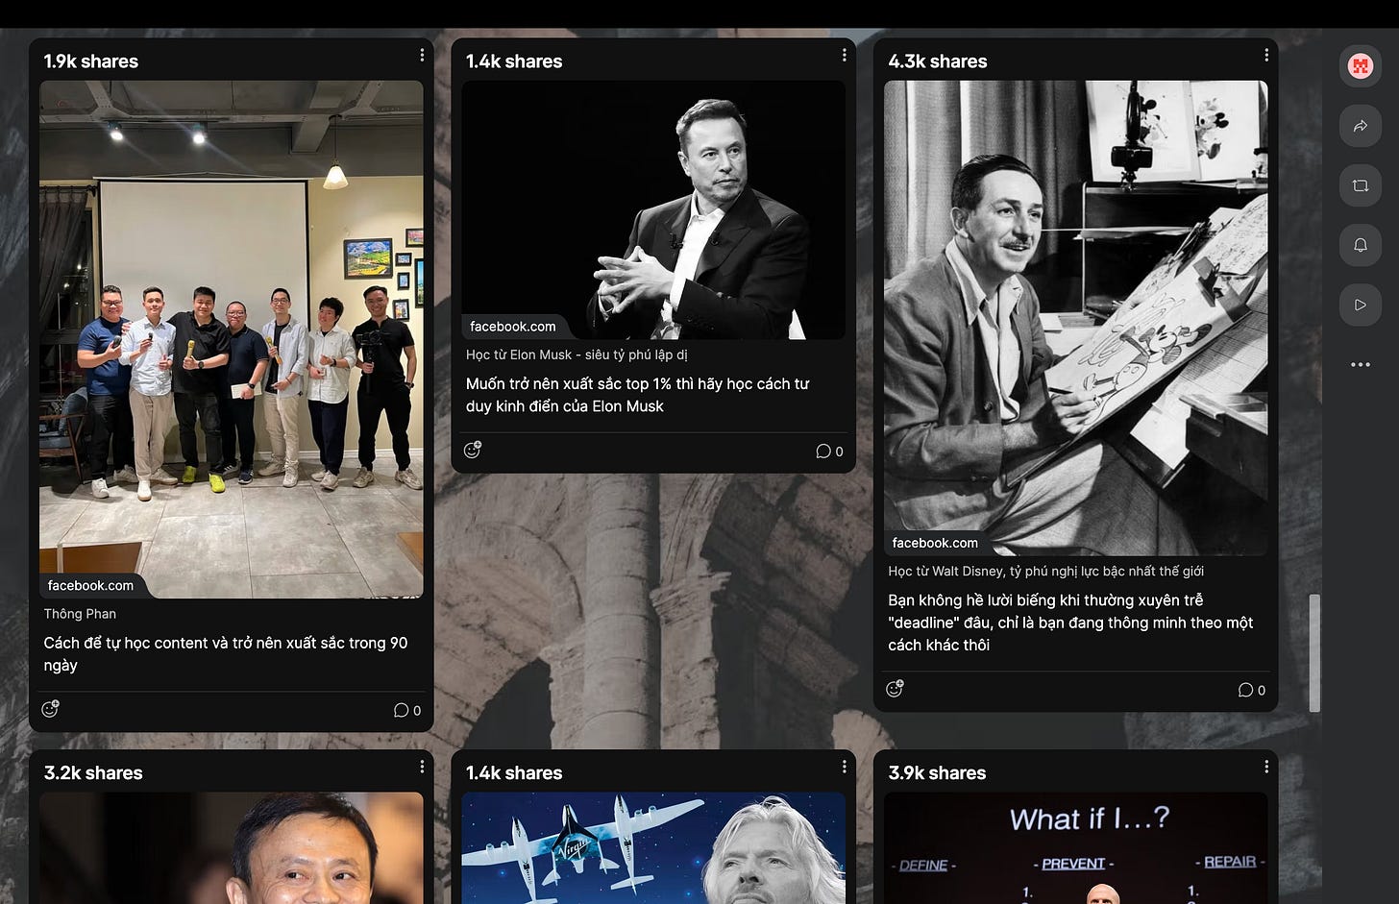The height and width of the screenshot is (904, 1399).
Task: Click '1.9k shares' heading
Action: pyautogui.click(x=90, y=61)
